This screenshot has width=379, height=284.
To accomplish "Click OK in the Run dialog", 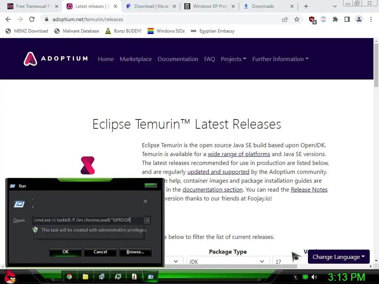I will 66,251.
